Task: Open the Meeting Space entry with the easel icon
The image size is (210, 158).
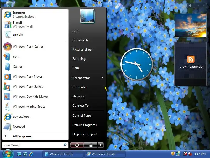Action: click(35, 107)
